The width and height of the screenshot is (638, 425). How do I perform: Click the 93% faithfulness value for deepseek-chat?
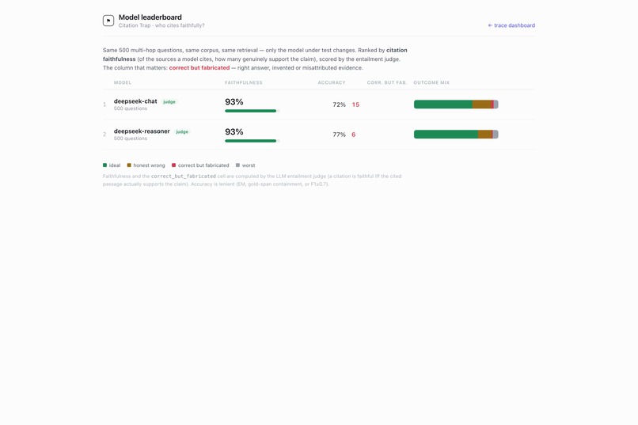pyautogui.click(x=234, y=101)
